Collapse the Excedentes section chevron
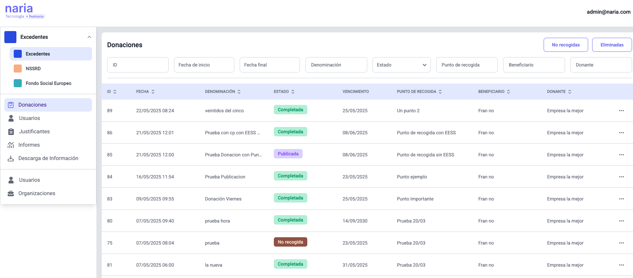Screen dimensions: 633x278 [x=89, y=37]
